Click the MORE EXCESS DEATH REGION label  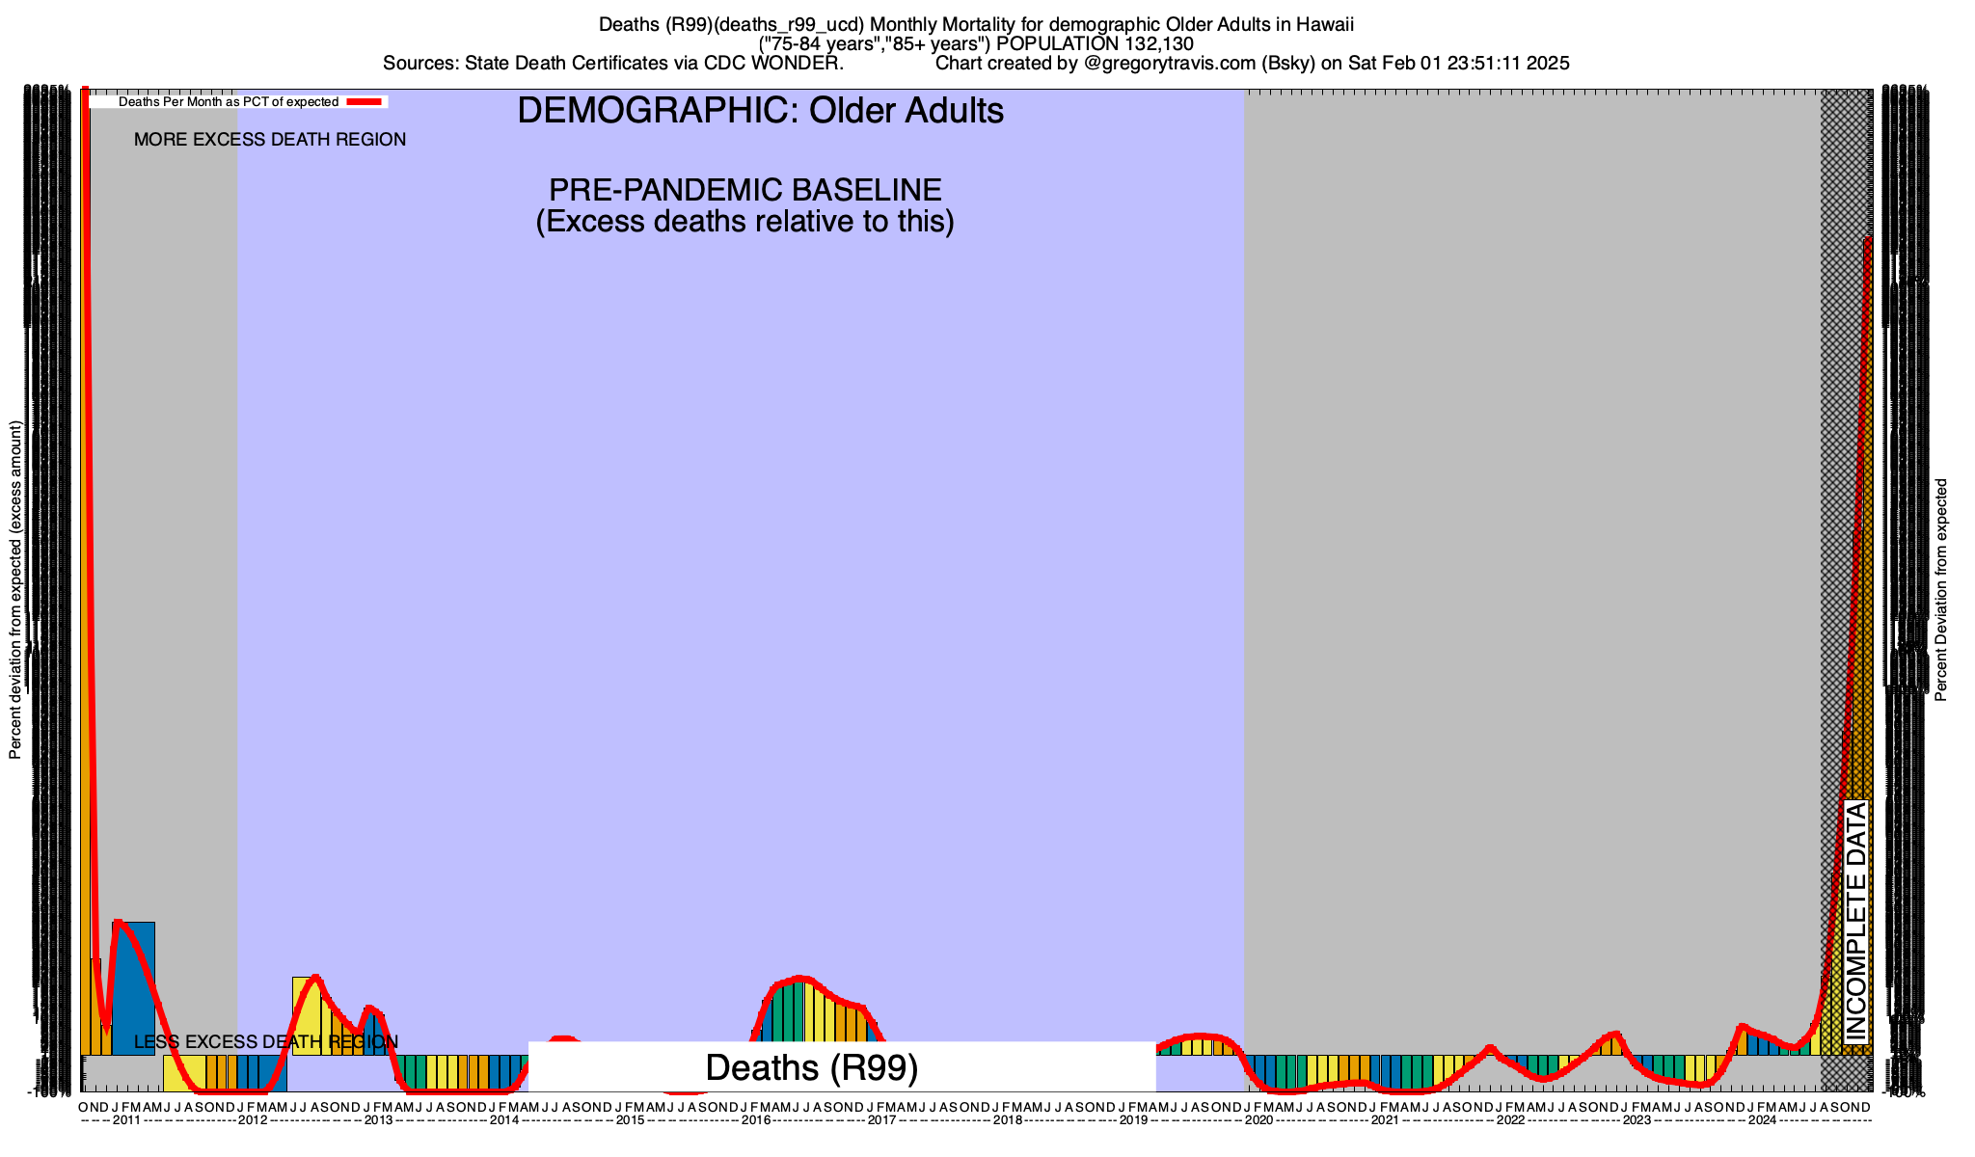(270, 140)
